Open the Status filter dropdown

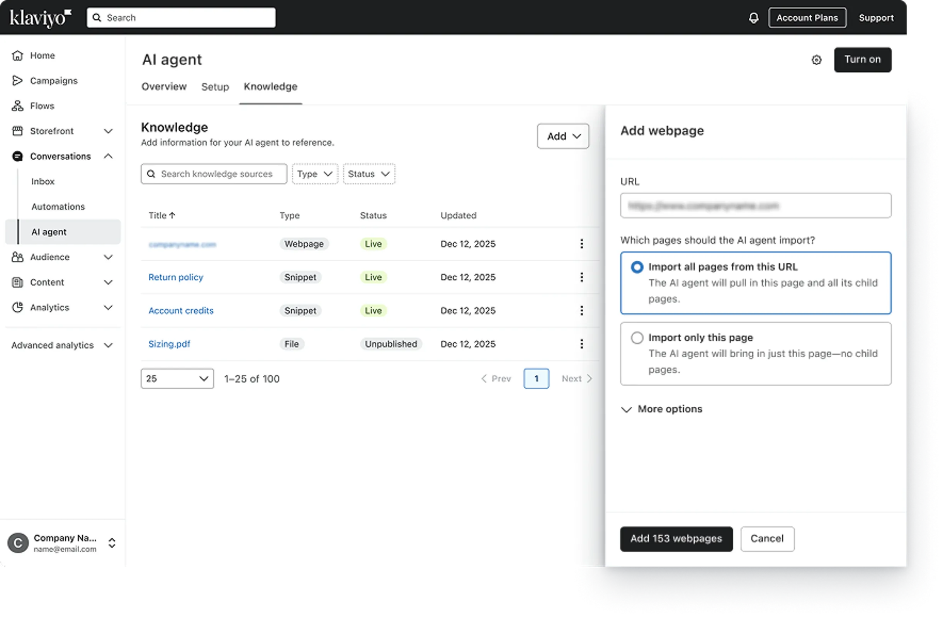[x=369, y=174]
